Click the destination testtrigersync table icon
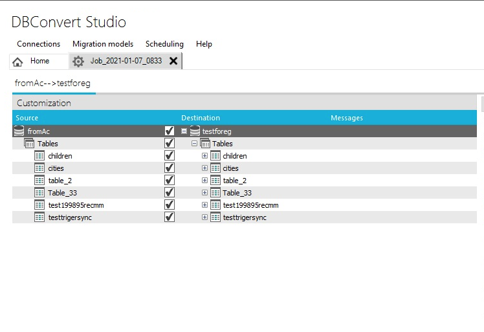Image resolution: width=484 pixels, height=332 pixels. click(215, 217)
